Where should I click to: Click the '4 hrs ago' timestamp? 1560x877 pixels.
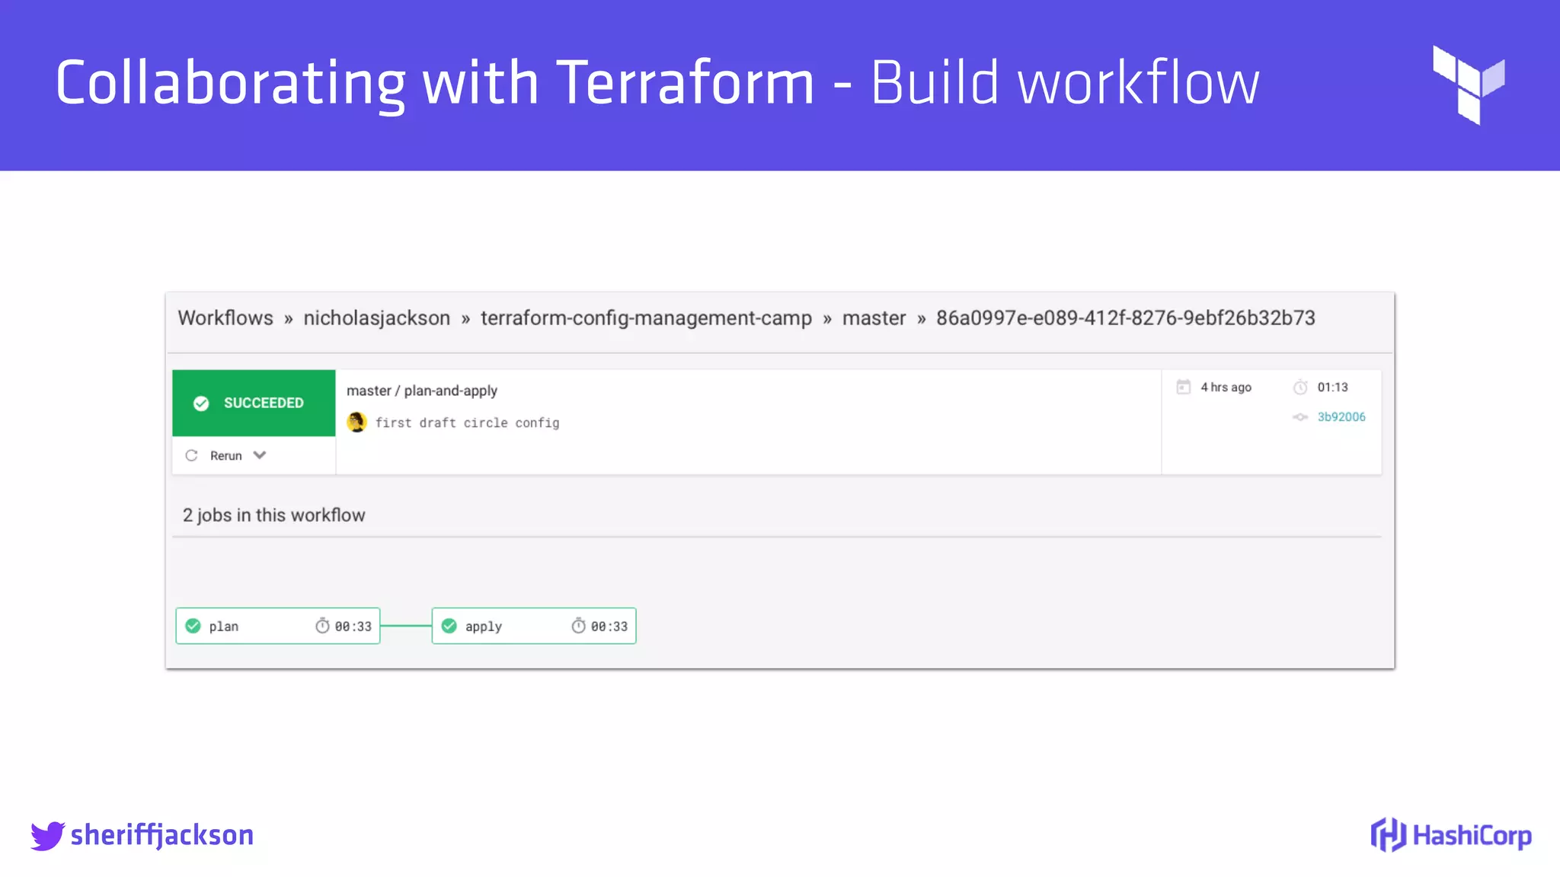(1226, 387)
